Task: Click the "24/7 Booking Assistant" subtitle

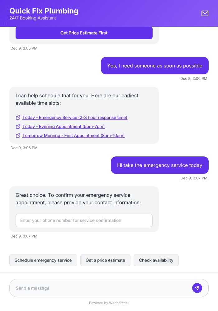Action: [x=33, y=18]
